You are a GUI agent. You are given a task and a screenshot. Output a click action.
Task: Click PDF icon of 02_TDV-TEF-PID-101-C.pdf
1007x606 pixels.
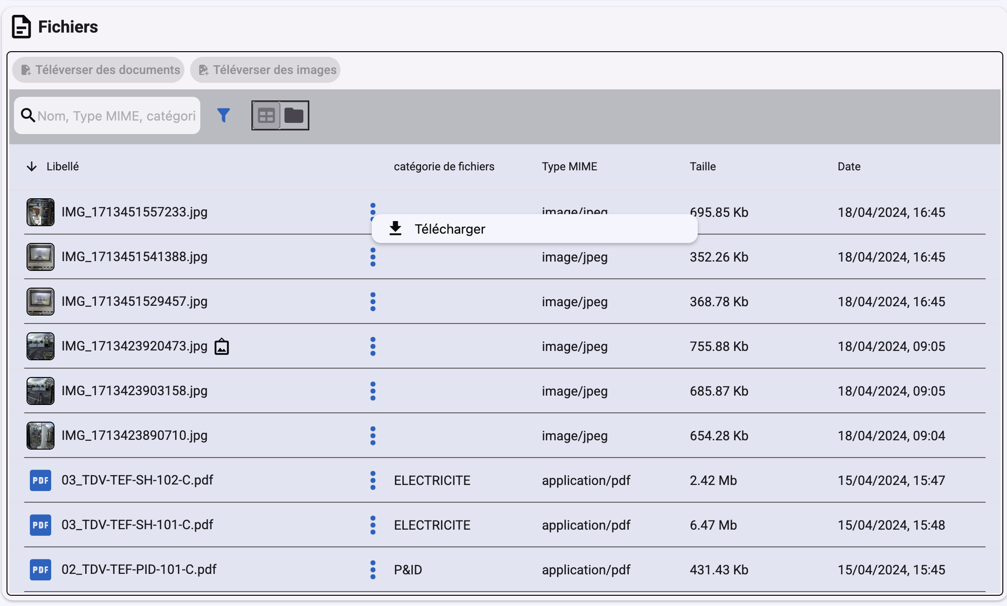click(41, 570)
